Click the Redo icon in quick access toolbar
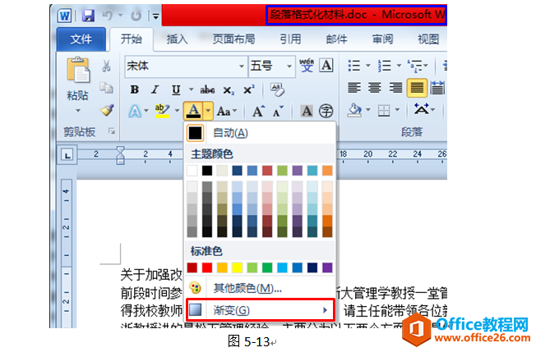This screenshot has width=536, height=352. click(x=136, y=16)
